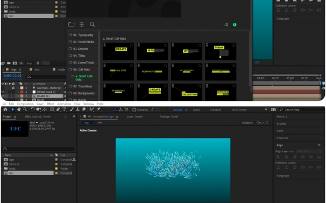Open the Align panel menu
326x203 pixels.
[319, 145]
